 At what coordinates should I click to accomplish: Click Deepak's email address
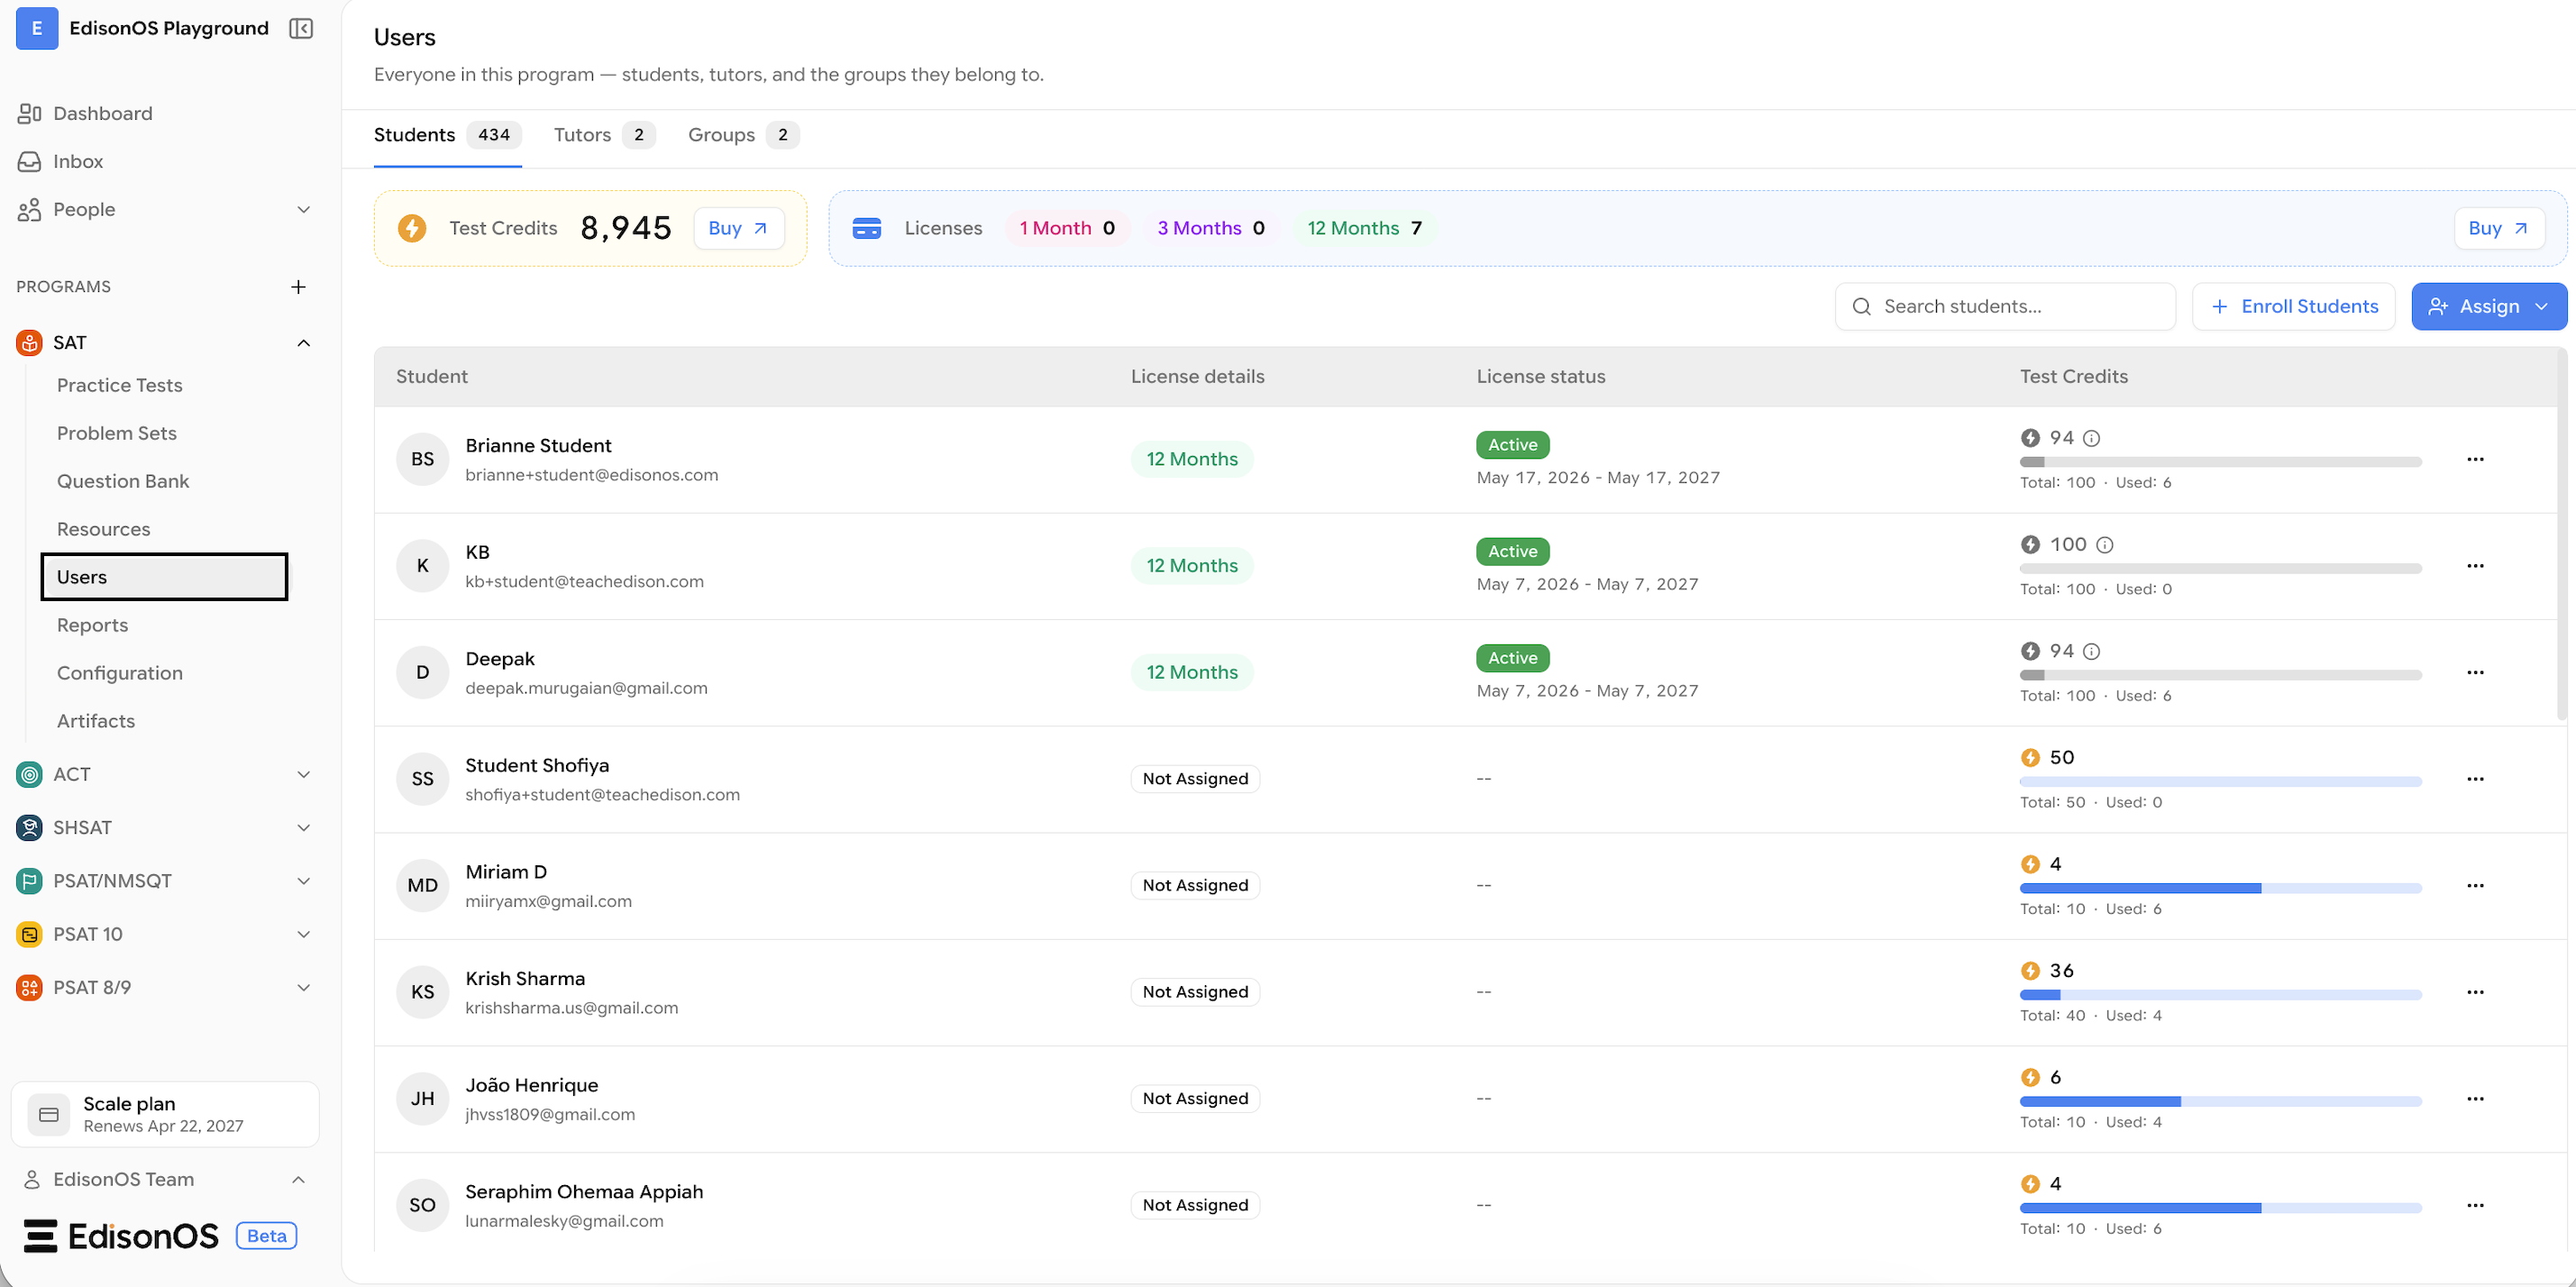[x=586, y=688]
